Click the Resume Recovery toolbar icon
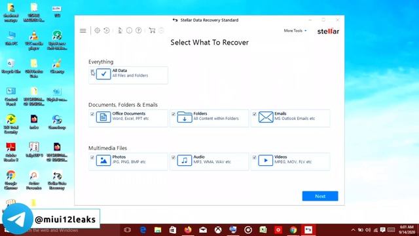The width and height of the screenshot is (419, 236). coord(107,31)
